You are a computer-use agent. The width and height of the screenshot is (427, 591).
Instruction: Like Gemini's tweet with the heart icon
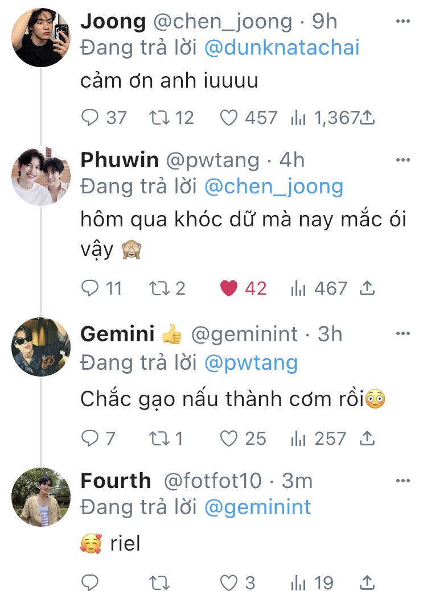tap(229, 439)
